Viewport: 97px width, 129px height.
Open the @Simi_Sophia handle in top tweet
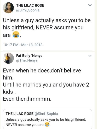[x=28, y=10]
